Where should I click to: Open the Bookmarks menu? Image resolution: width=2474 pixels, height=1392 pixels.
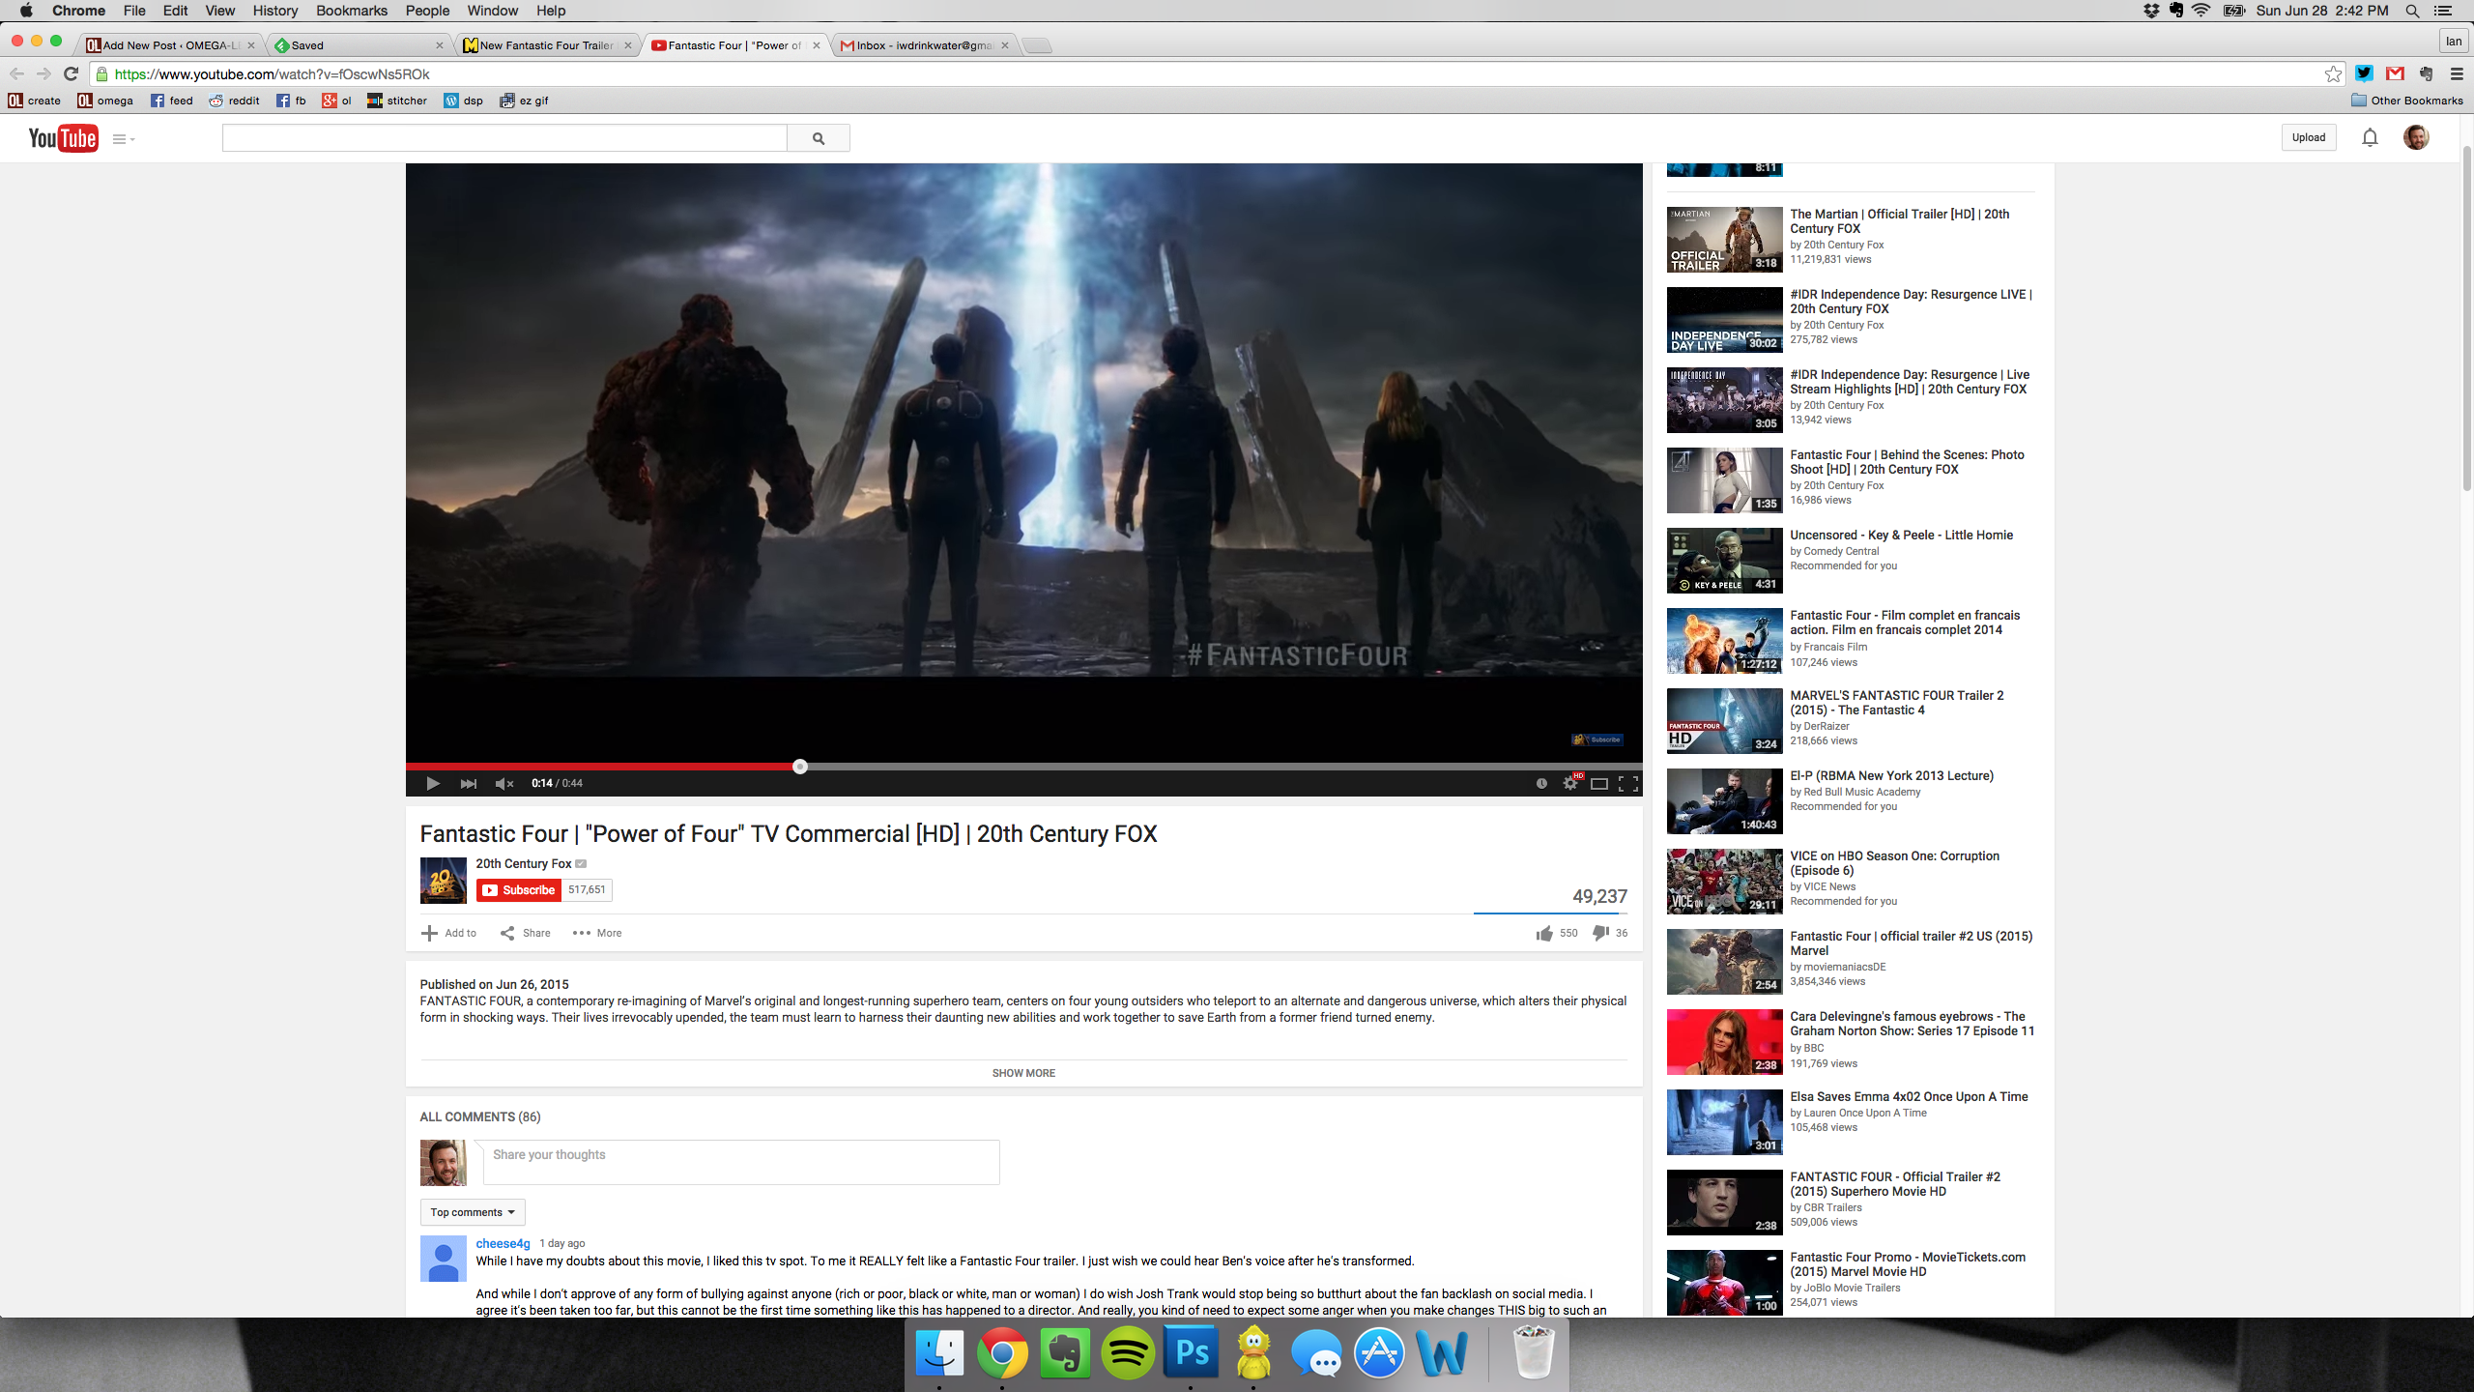(352, 11)
